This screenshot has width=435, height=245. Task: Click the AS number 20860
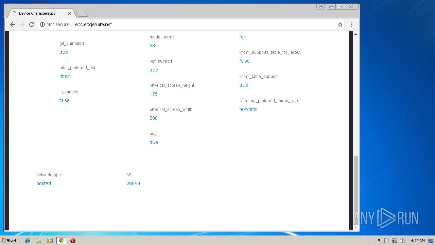tap(133, 183)
